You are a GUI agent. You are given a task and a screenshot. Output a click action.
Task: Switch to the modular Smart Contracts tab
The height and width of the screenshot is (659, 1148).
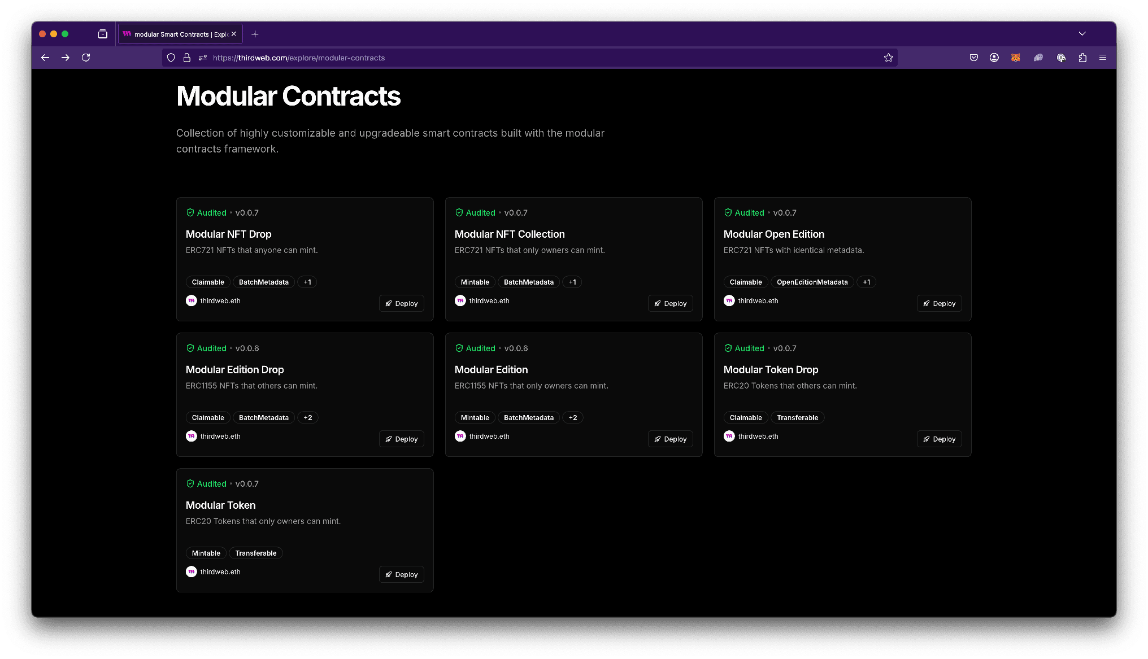pos(178,34)
